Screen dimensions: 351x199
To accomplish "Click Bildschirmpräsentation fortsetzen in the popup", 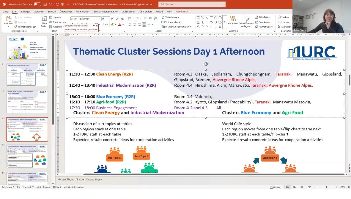I will (81, 30).
